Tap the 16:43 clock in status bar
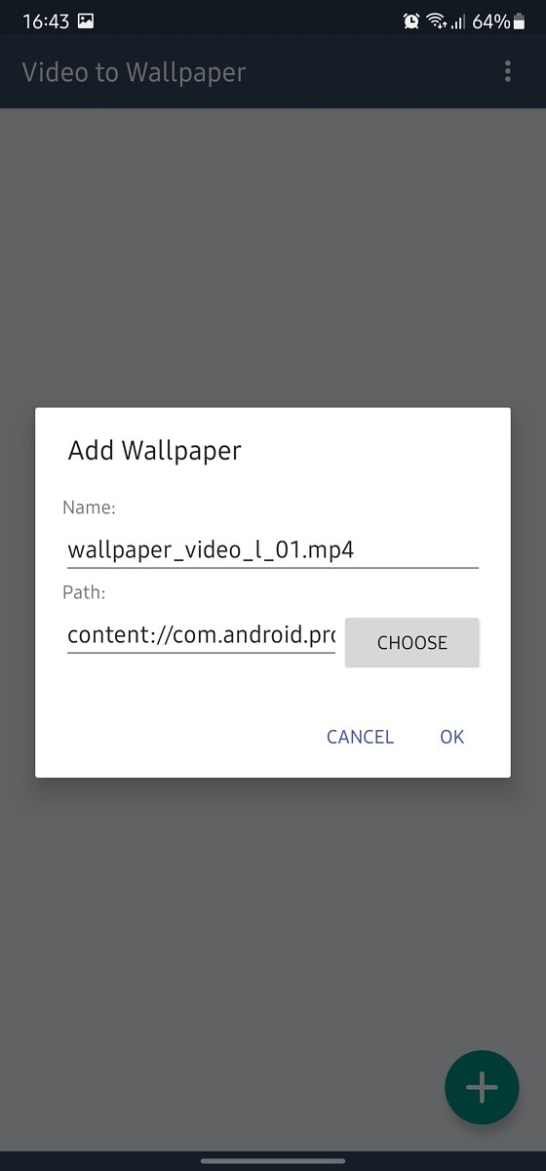The image size is (546, 1171). click(x=46, y=20)
